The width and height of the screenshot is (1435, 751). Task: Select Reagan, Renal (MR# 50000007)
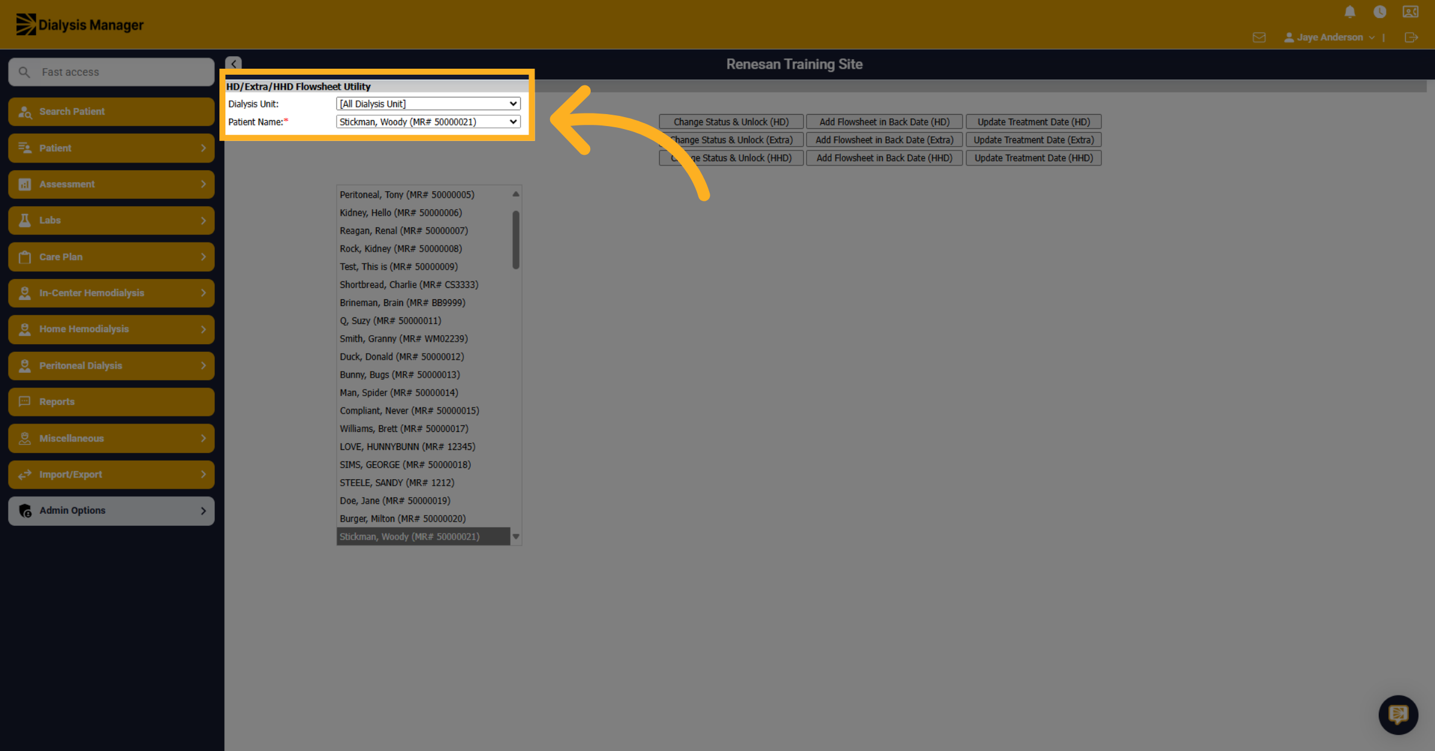click(423, 231)
